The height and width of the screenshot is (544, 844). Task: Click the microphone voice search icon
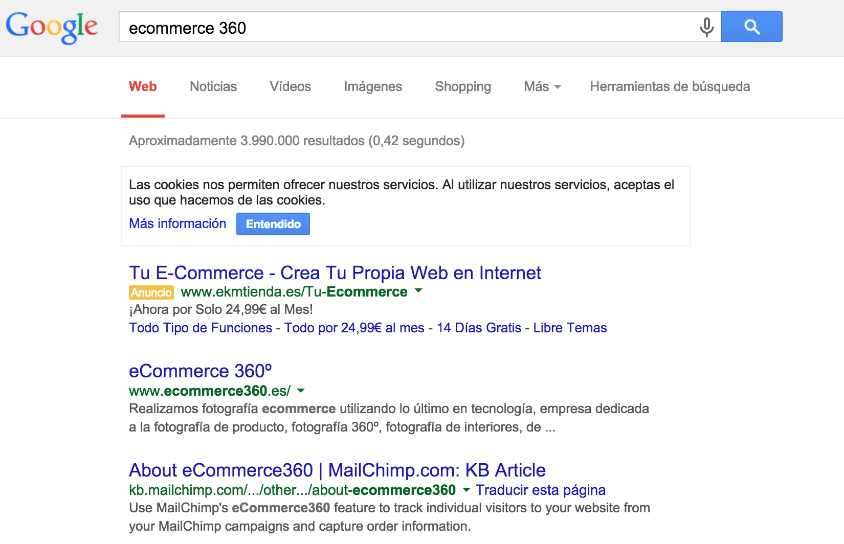coord(706,27)
